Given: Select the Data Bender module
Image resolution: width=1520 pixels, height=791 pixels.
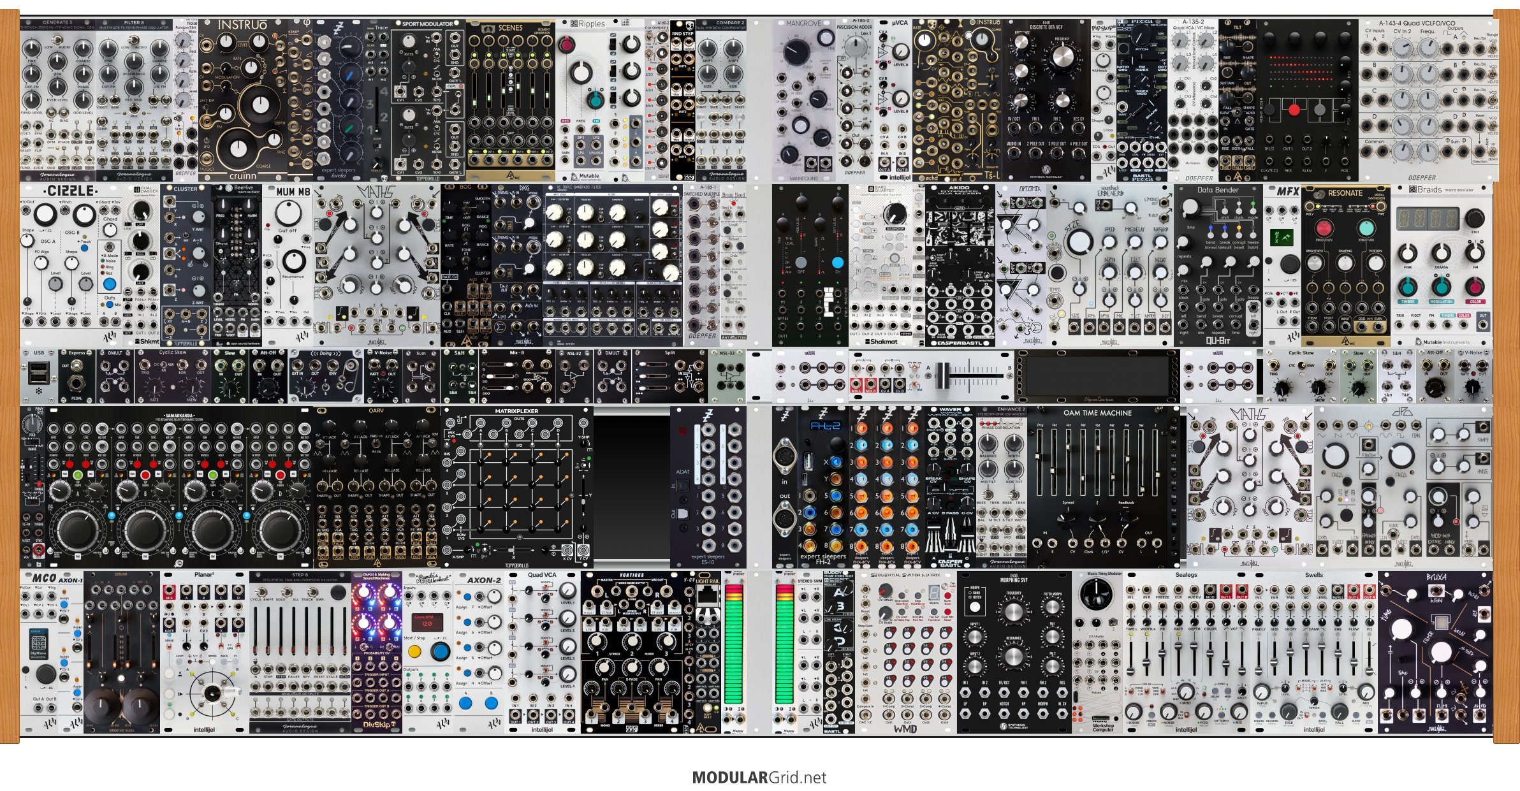Looking at the screenshot, I should (1218, 266).
